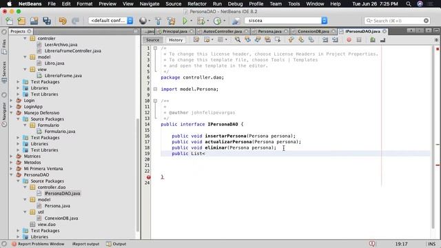Click Next Bookmark icon
This screenshot has height=248, width=441.
(x=301, y=40)
